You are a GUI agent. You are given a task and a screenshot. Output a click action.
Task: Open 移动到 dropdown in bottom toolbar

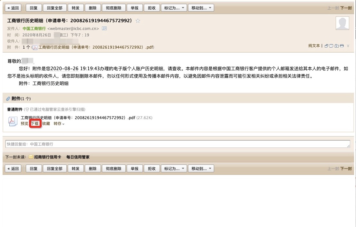pos(201,168)
